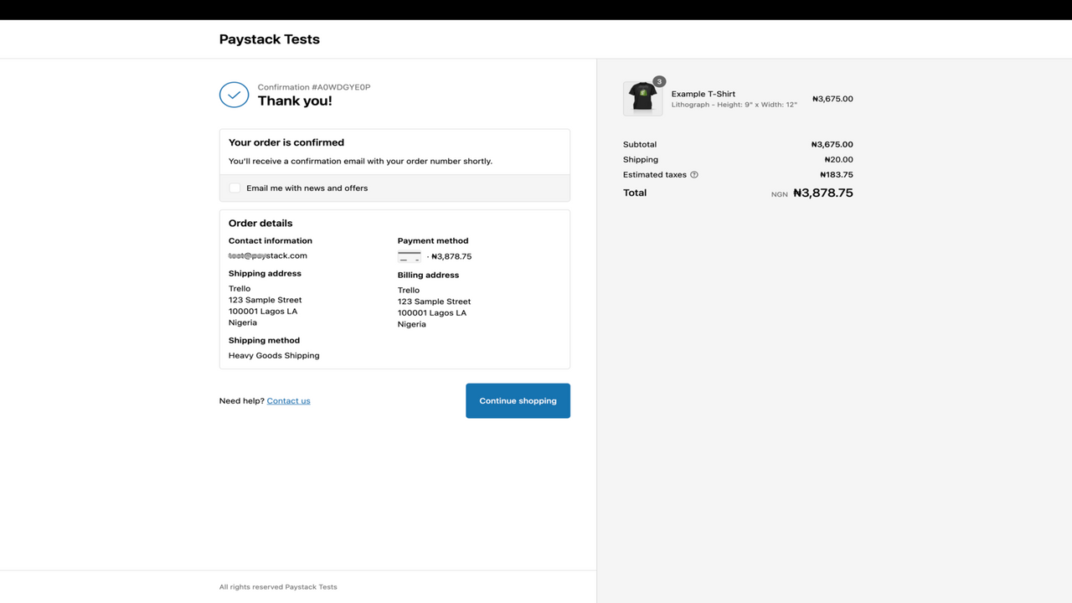The height and width of the screenshot is (603, 1072).
Task: Click the Shipping address label
Action: (265, 274)
